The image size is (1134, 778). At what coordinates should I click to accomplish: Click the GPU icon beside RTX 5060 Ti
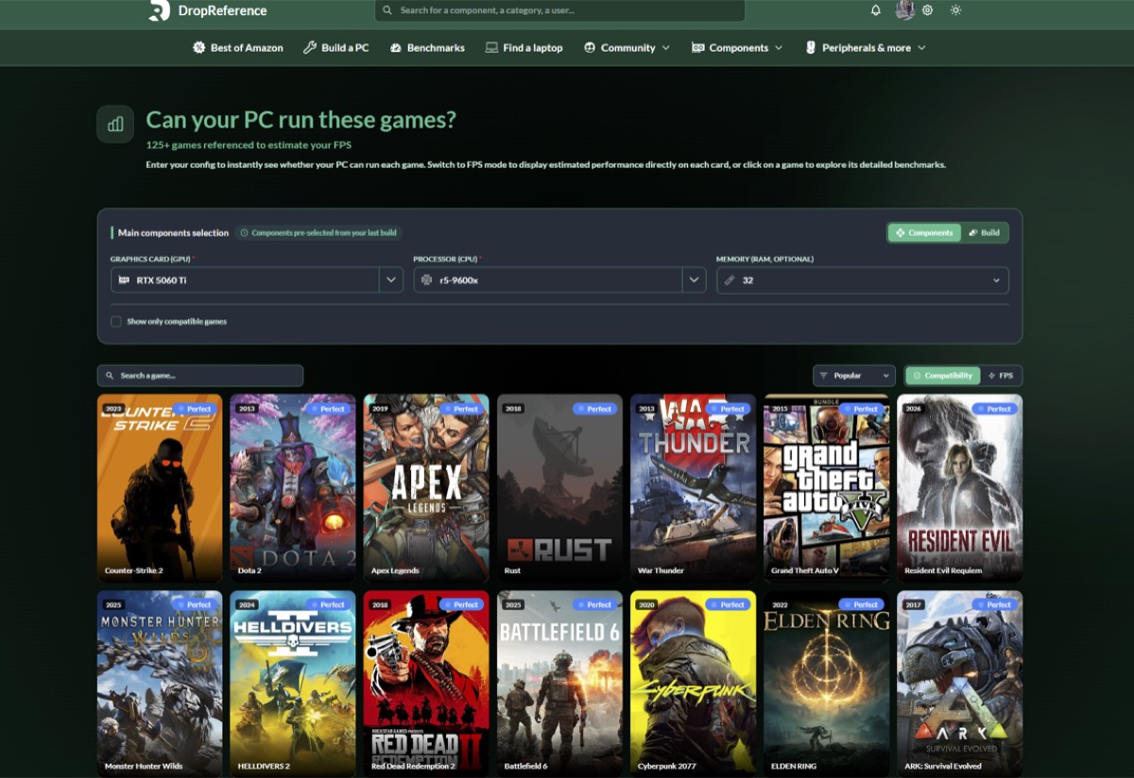click(x=126, y=279)
